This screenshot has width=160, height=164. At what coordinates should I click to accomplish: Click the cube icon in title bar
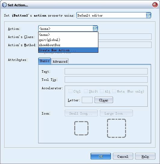5,5
